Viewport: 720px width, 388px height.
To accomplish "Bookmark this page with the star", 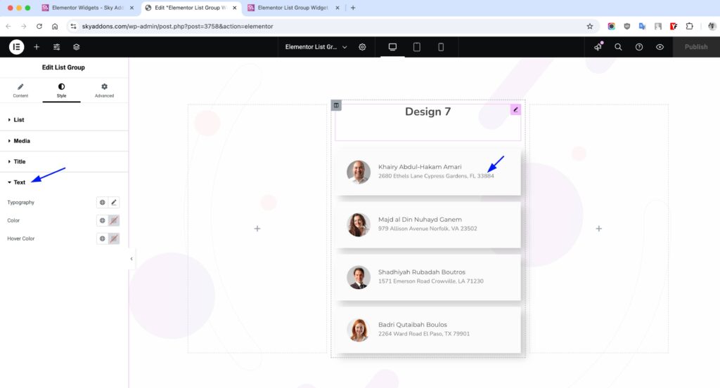I will [x=590, y=26].
